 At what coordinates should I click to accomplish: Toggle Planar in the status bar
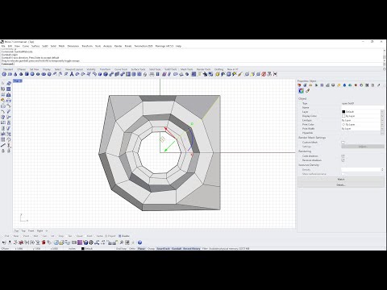click(x=141, y=248)
